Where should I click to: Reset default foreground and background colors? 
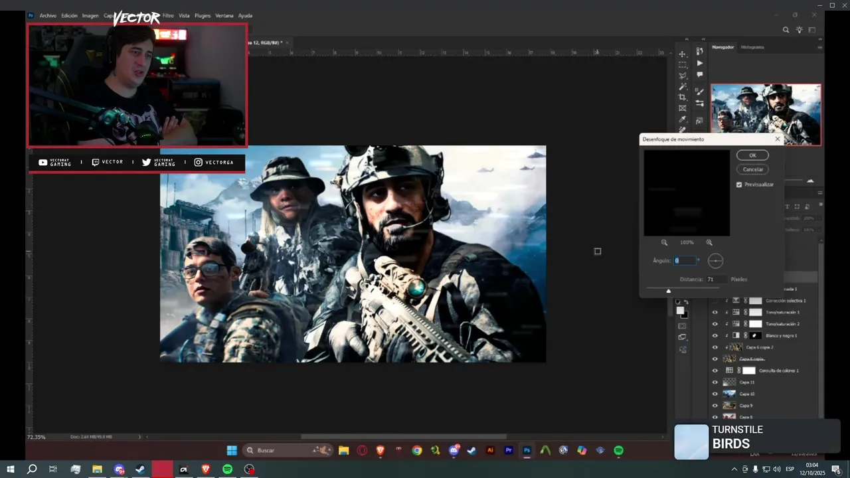(x=678, y=302)
